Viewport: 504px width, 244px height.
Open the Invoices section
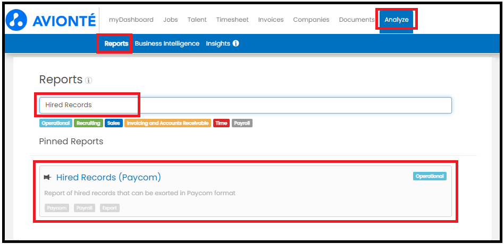click(x=271, y=20)
